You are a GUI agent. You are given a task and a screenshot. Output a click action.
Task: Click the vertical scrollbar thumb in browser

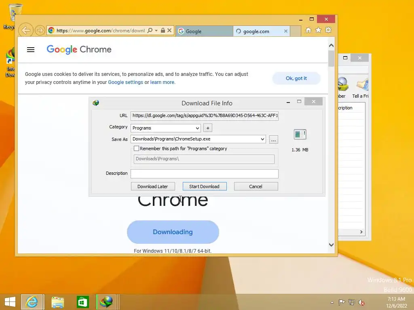tap(332, 58)
